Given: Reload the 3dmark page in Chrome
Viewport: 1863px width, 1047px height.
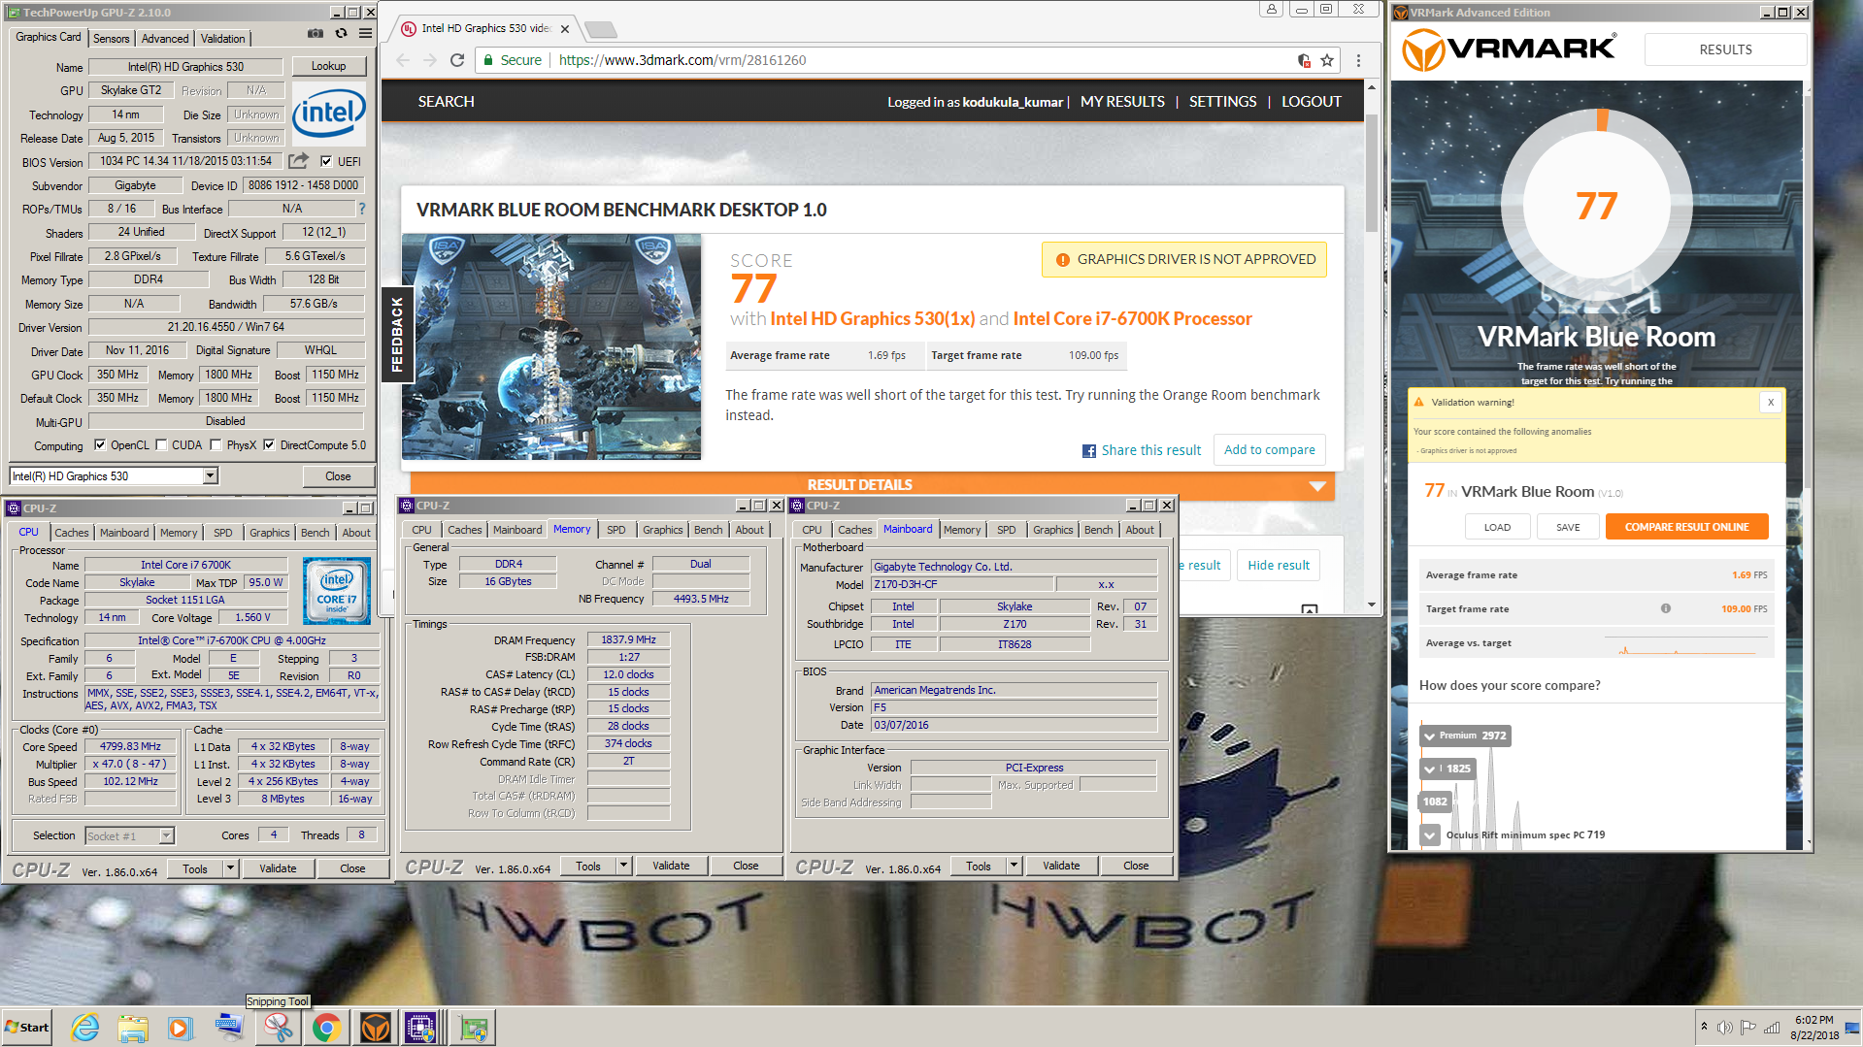Looking at the screenshot, I should tap(457, 60).
